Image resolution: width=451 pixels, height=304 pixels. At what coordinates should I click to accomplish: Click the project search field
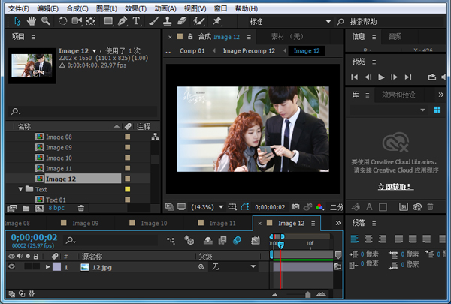point(83,112)
